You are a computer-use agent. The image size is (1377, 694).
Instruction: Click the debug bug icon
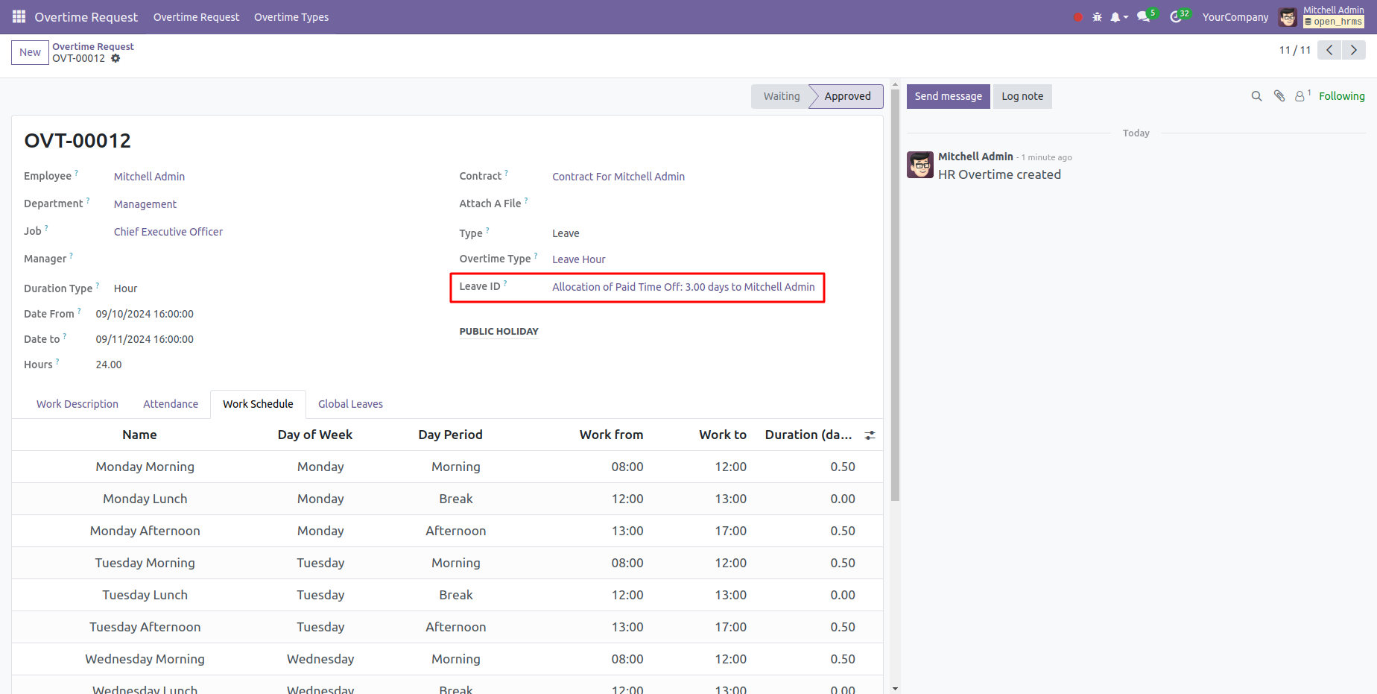(1097, 17)
